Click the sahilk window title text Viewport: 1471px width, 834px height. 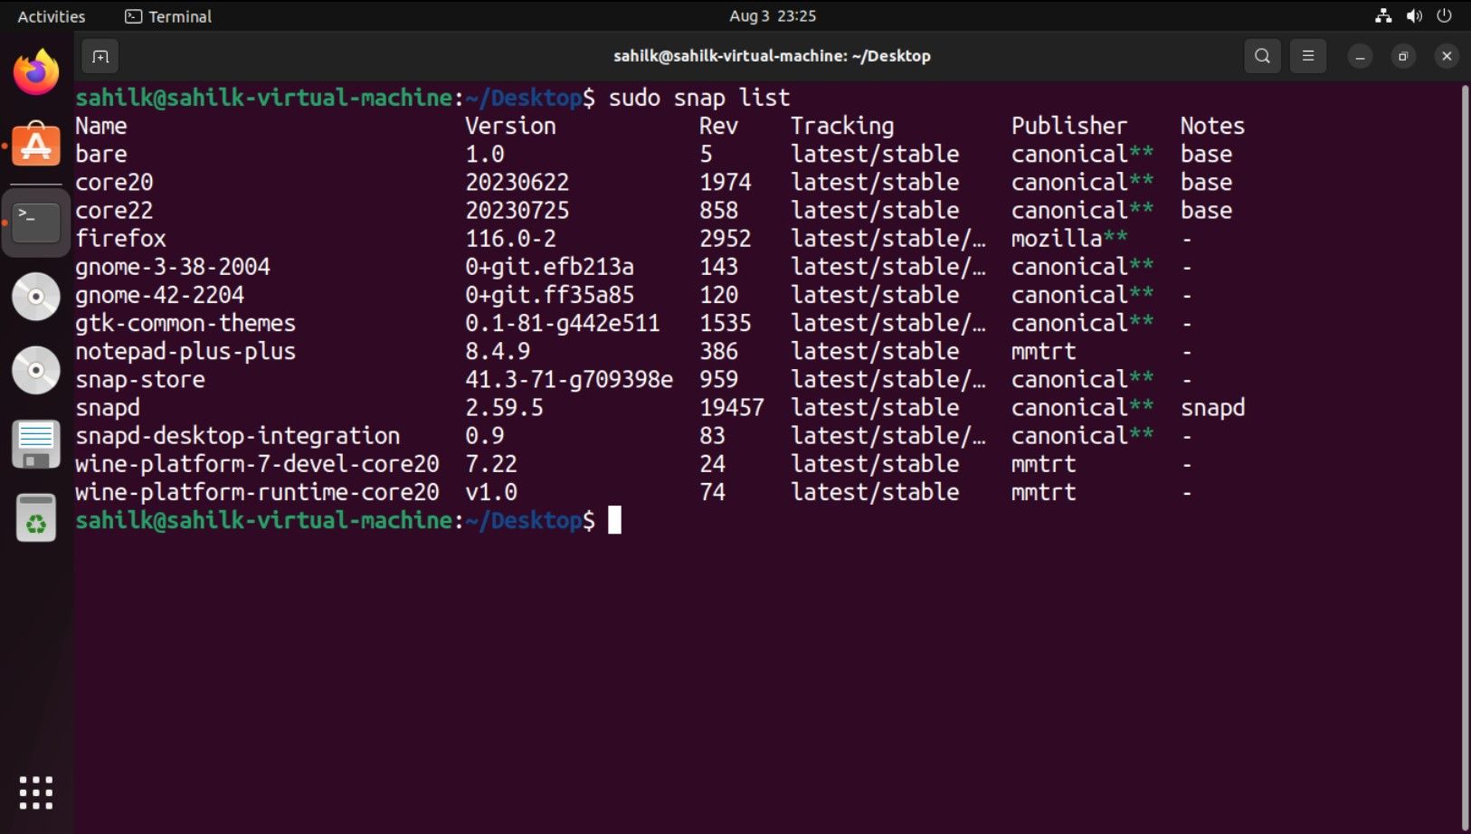tap(773, 55)
